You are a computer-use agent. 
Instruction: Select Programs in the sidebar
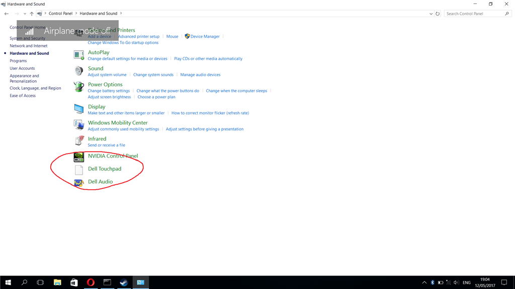[x=18, y=61]
